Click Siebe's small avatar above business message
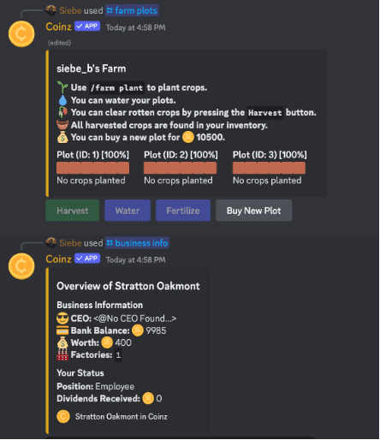Viewport: 380px width, 440px height. 51,242
